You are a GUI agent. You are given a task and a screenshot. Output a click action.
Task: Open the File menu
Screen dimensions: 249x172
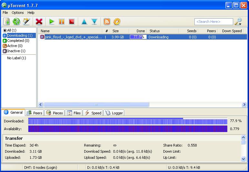[x=5, y=13]
